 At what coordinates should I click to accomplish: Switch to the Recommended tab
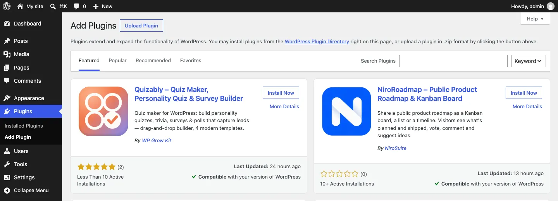[x=153, y=61]
